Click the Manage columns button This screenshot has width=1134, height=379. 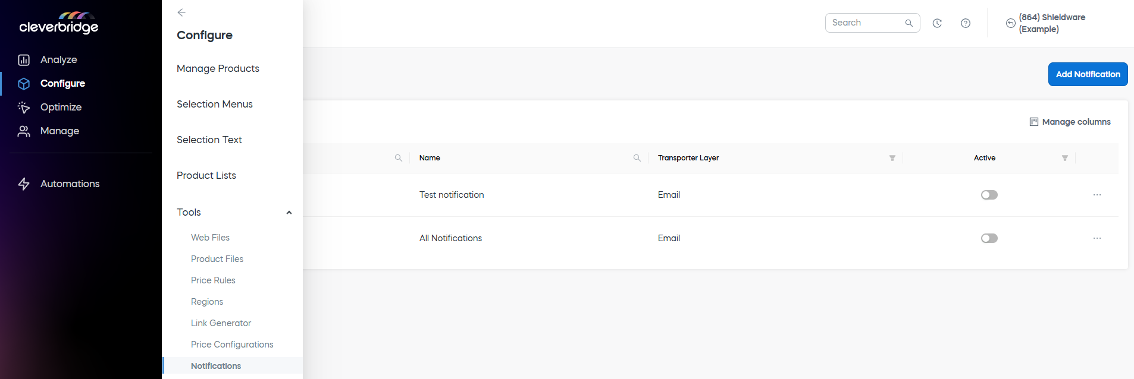pyautogui.click(x=1070, y=122)
